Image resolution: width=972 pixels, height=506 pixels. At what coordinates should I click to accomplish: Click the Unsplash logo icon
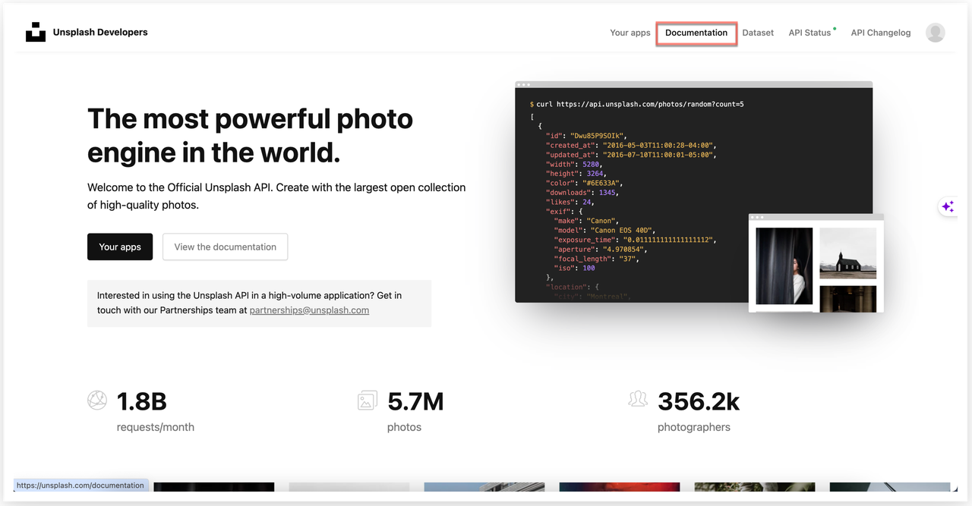[36, 33]
